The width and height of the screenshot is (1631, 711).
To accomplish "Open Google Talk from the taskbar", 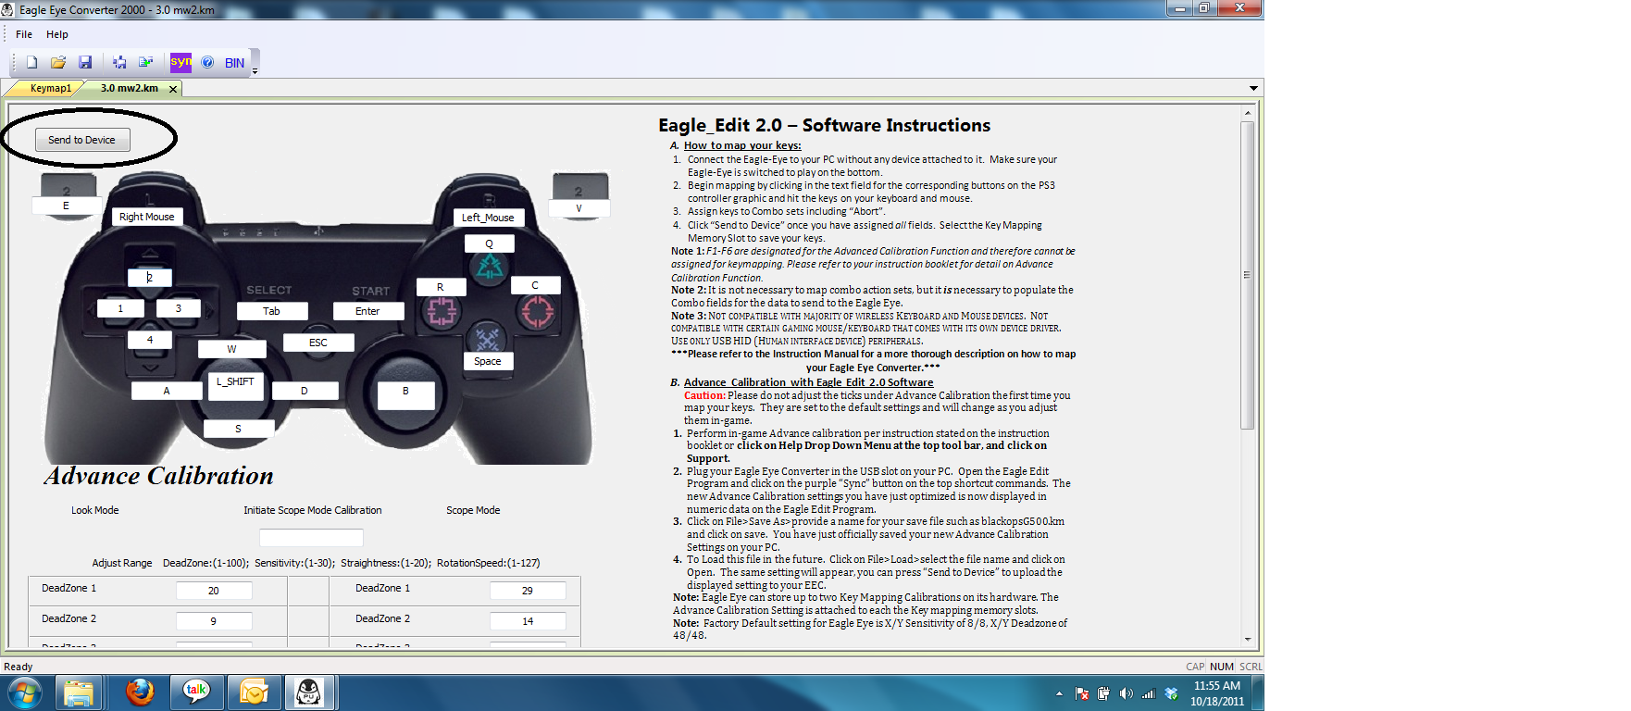I will coord(196,692).
